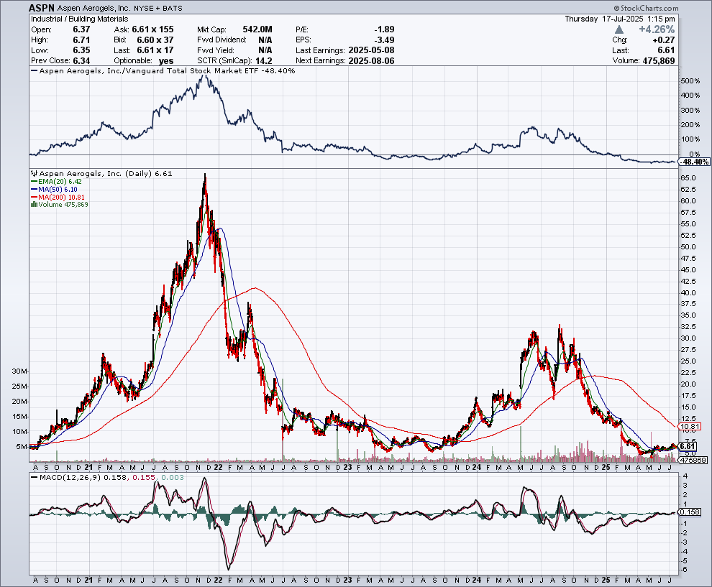Click the P/E value -1.89
The width and height of the screenshot is (712, 587).
pyautogui.click(x=384, y=29)
